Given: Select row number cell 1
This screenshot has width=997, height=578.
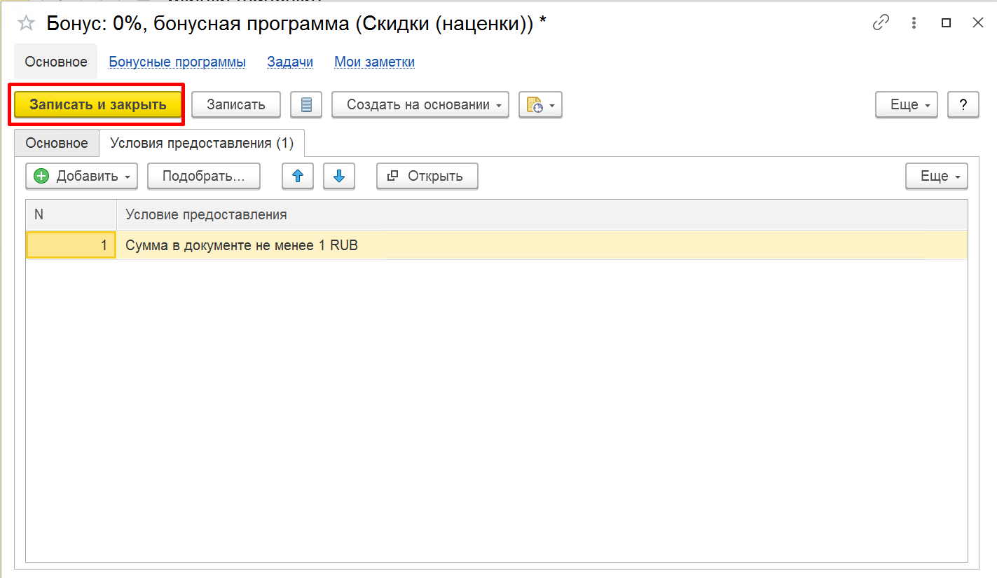Looking at the screenshot, I should (x=71, y=245).
